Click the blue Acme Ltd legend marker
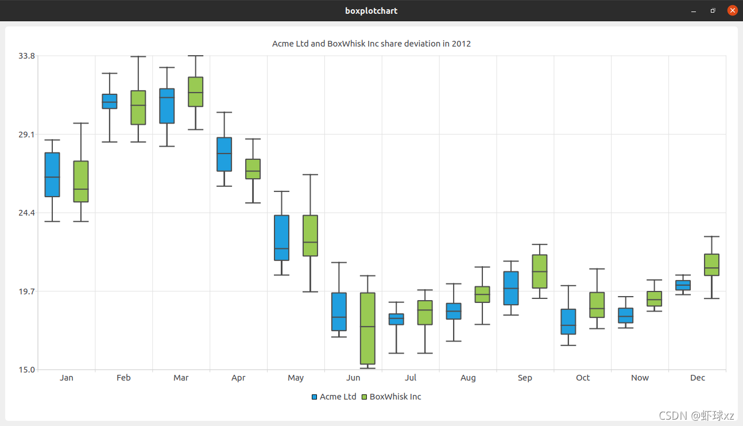This screenshot has height=426, width=743. 314,397
